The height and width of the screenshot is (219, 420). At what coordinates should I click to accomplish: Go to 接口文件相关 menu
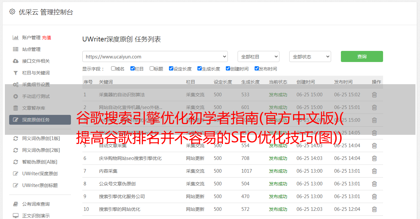click(x=36, y=61)
